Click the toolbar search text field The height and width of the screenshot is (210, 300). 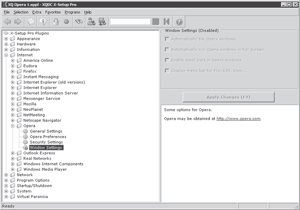pyautogui.click(x=130, y=21)
